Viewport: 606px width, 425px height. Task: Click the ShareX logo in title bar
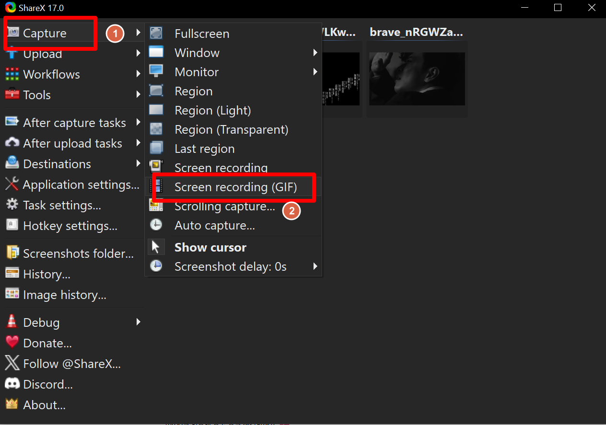coord(10,8)
